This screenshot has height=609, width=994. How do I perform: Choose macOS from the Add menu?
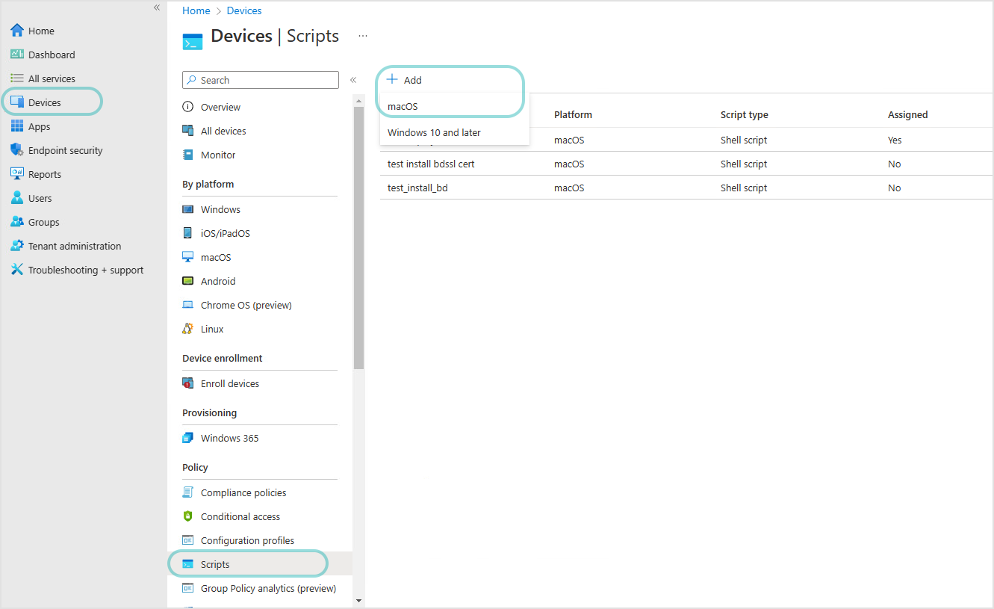(x=402, y=105)
